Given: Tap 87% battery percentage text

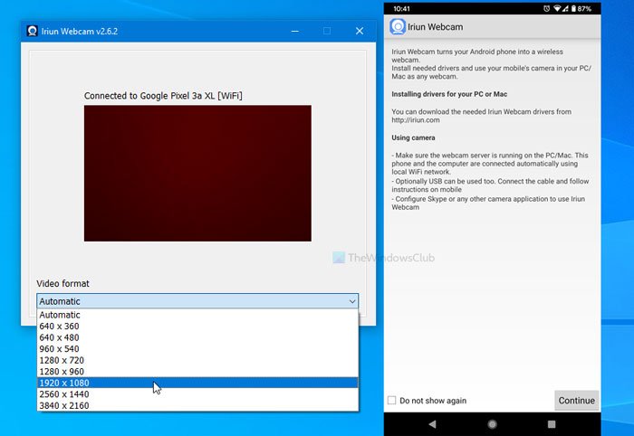Looking at the screenshot, I should pyautogui.click(x=584, y=8).
